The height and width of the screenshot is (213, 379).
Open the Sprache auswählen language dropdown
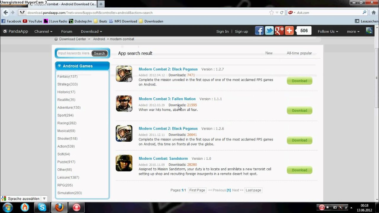point(24,199)
